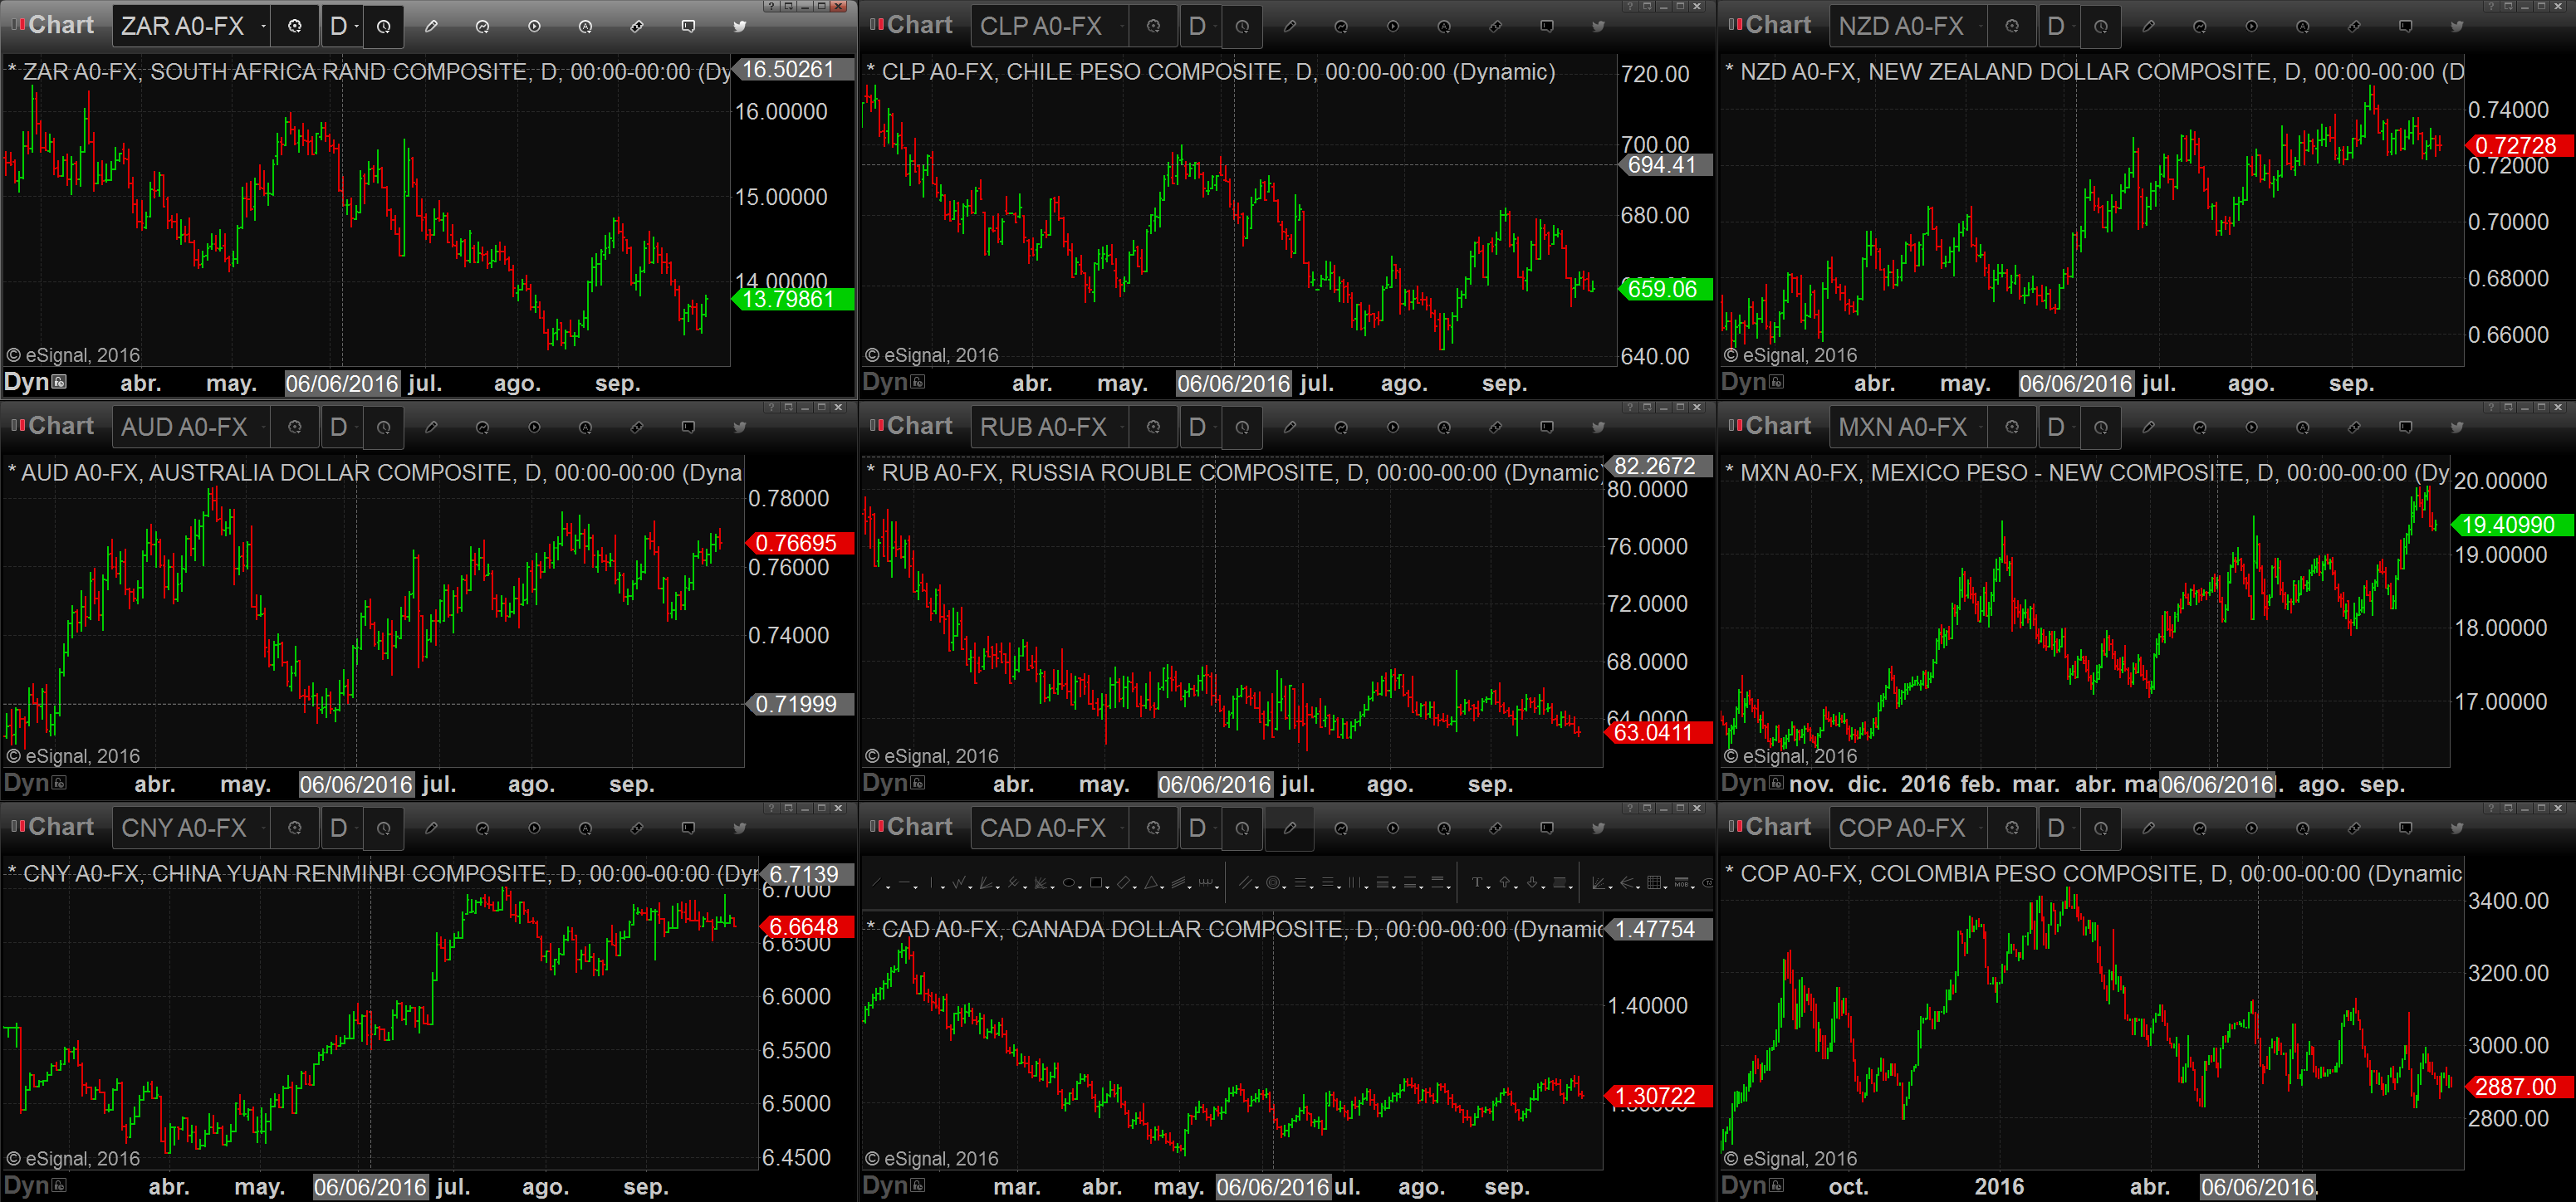
Task: Open the drawing tools pencil in ZAR chart
Action: tap(431, 26)
